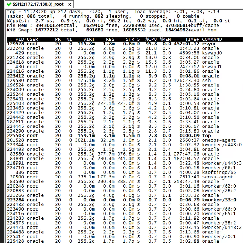
Task: Click PID 30500 root row
Action: click(x=17, y=177)
